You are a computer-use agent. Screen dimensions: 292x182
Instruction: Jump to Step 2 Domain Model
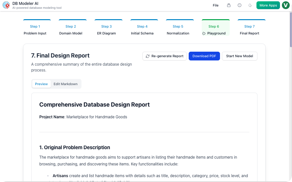71,30
